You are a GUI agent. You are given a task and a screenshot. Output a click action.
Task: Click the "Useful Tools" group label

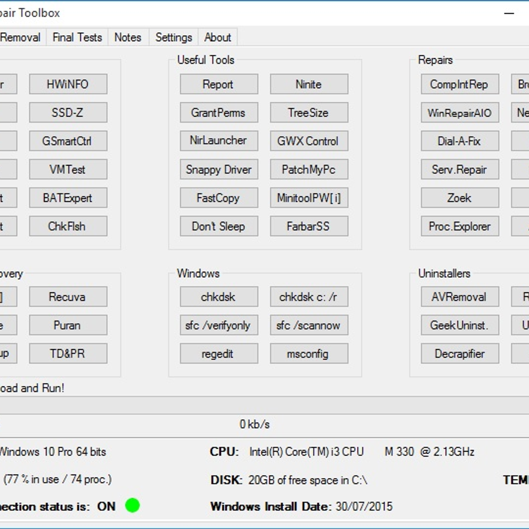(x=206, y=60)
